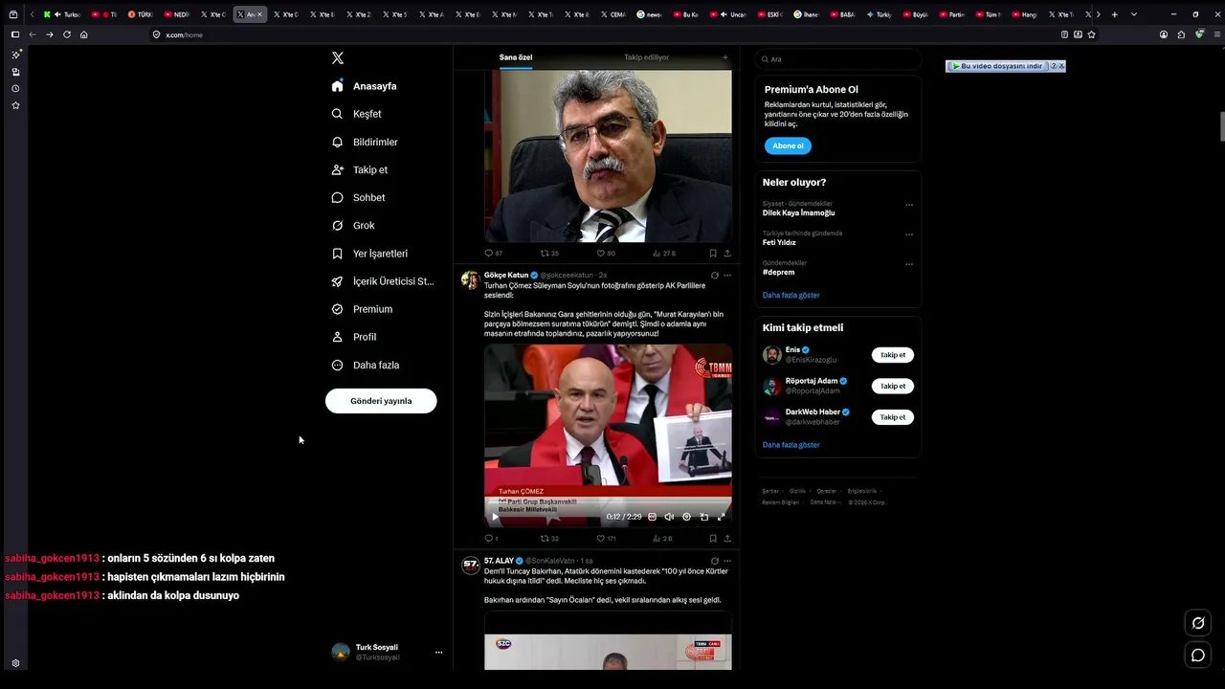Open floating messages button at bottom right
Image resolution: width=1225 pixels, height=689 pixels.
click(x=1197, y=656)
